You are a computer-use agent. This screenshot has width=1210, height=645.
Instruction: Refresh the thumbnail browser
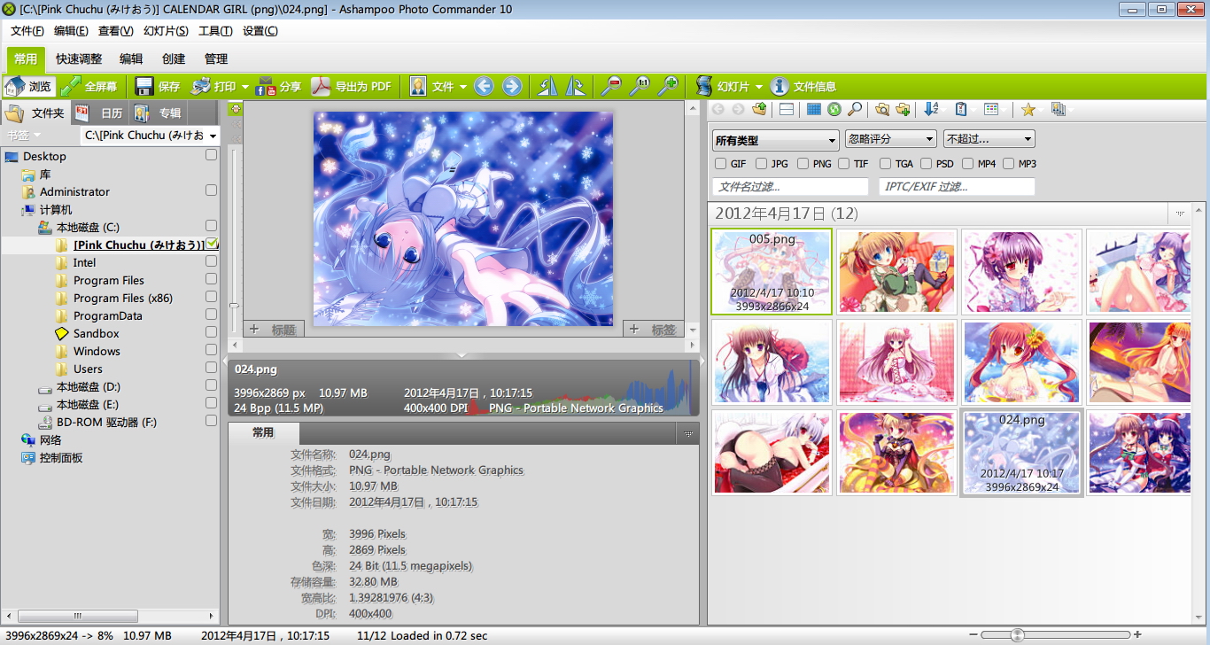pyautogui.click(x=834, y=109)
